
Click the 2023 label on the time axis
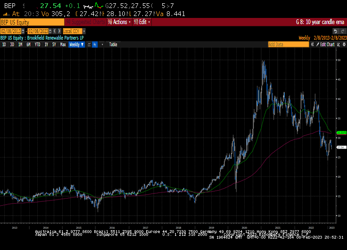coord(332,228)
